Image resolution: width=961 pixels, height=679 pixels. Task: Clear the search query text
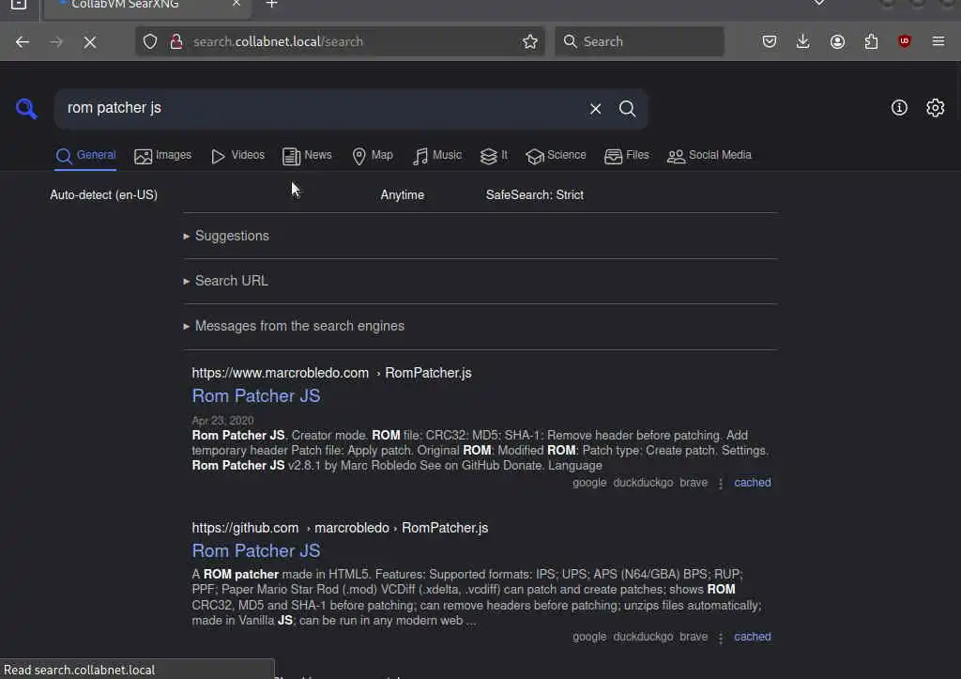595,109
